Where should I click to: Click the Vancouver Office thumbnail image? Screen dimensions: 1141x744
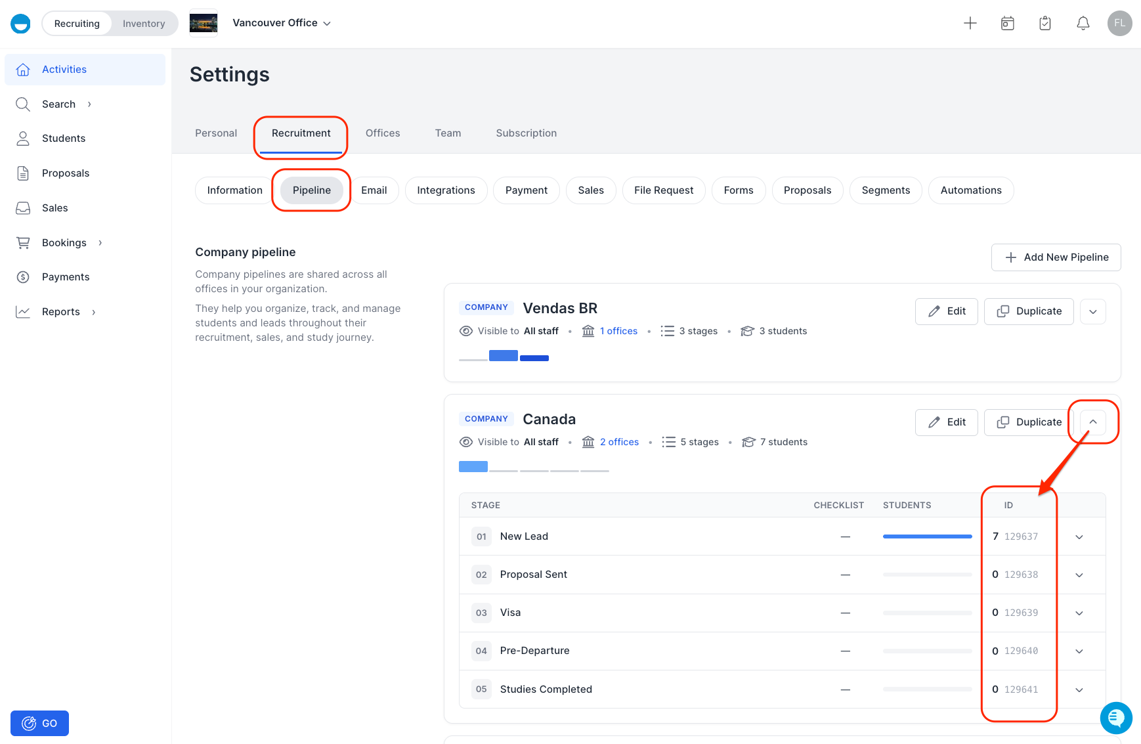click(x=204, y=23)
